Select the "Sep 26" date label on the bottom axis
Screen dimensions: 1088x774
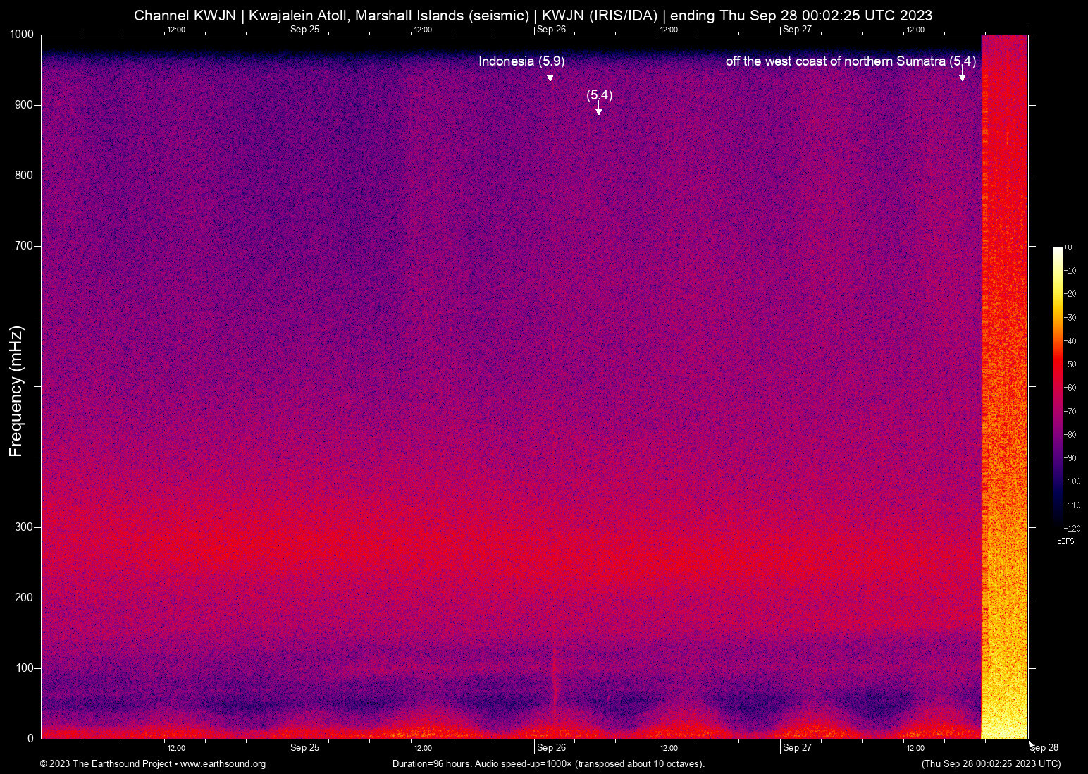pyautogui.click(x=551, y=748)
